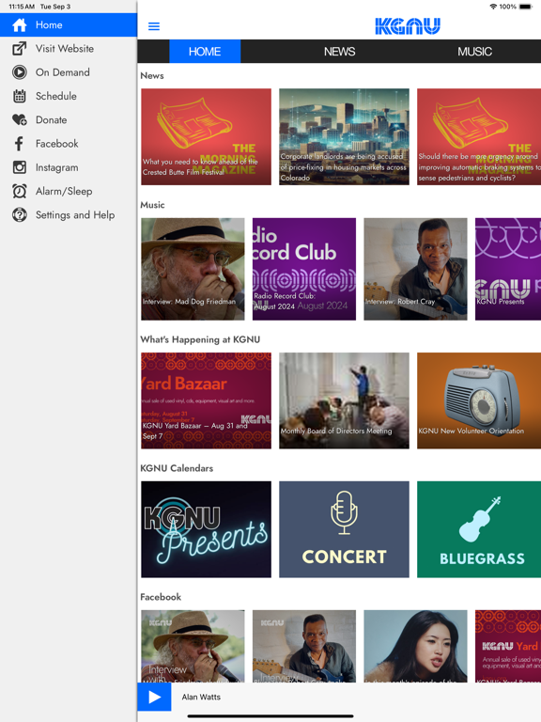Image resolution: width=541 pixels, height=722 pixels.
Task: Open Facebook post showing dark-haired woman
Action: coord(415,646)
